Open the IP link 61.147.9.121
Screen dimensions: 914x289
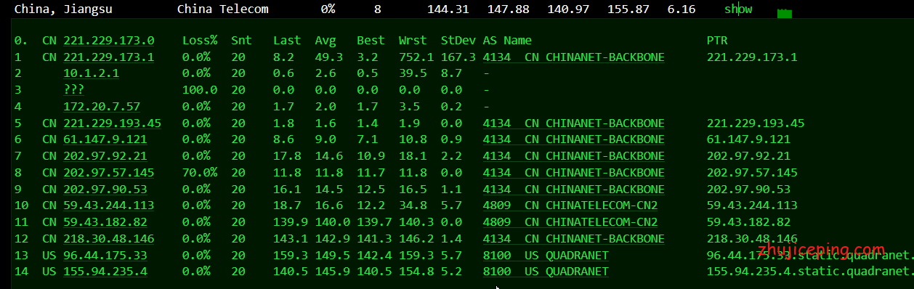(x=105, y=139)
